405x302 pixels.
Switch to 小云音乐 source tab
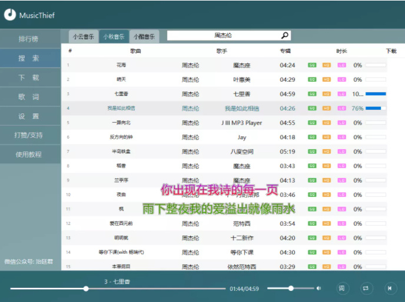point(84,36)
